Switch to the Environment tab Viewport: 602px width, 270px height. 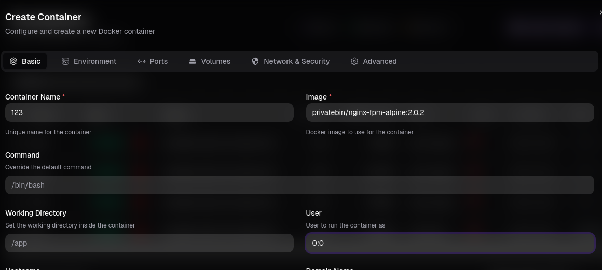(x=94, y=61)
